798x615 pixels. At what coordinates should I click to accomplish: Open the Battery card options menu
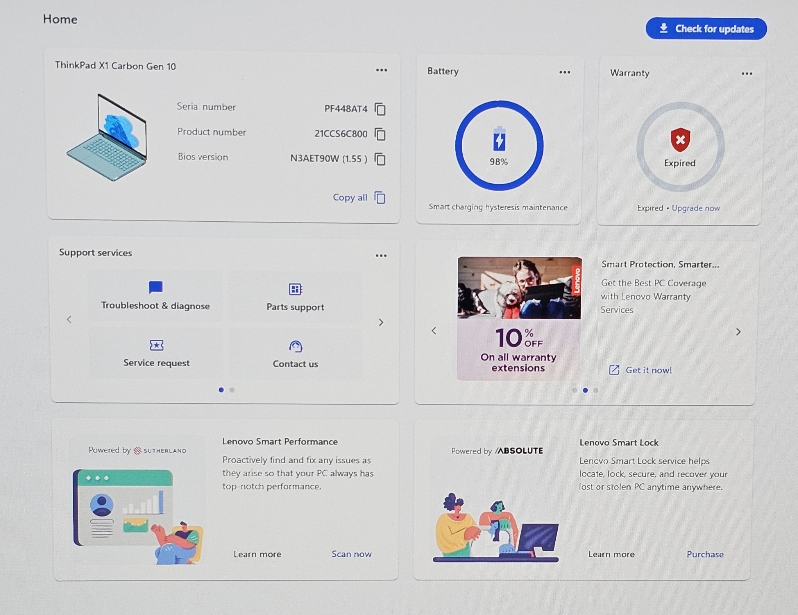565,72
